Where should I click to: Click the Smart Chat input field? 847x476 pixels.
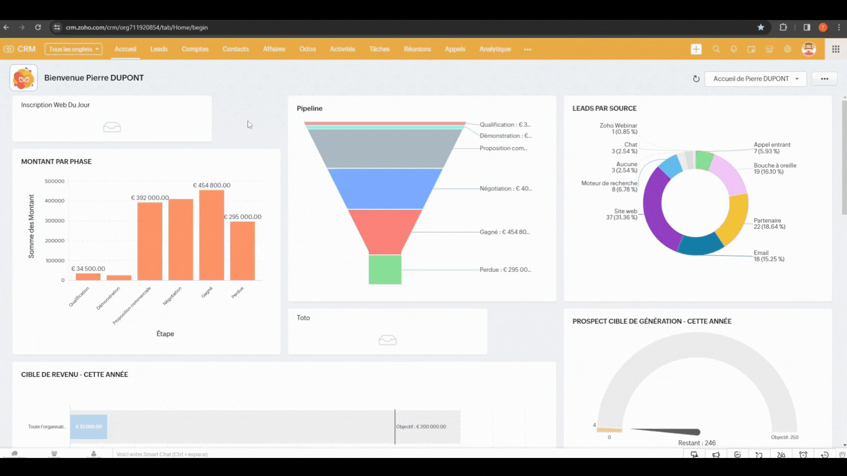tap(397, 454)
